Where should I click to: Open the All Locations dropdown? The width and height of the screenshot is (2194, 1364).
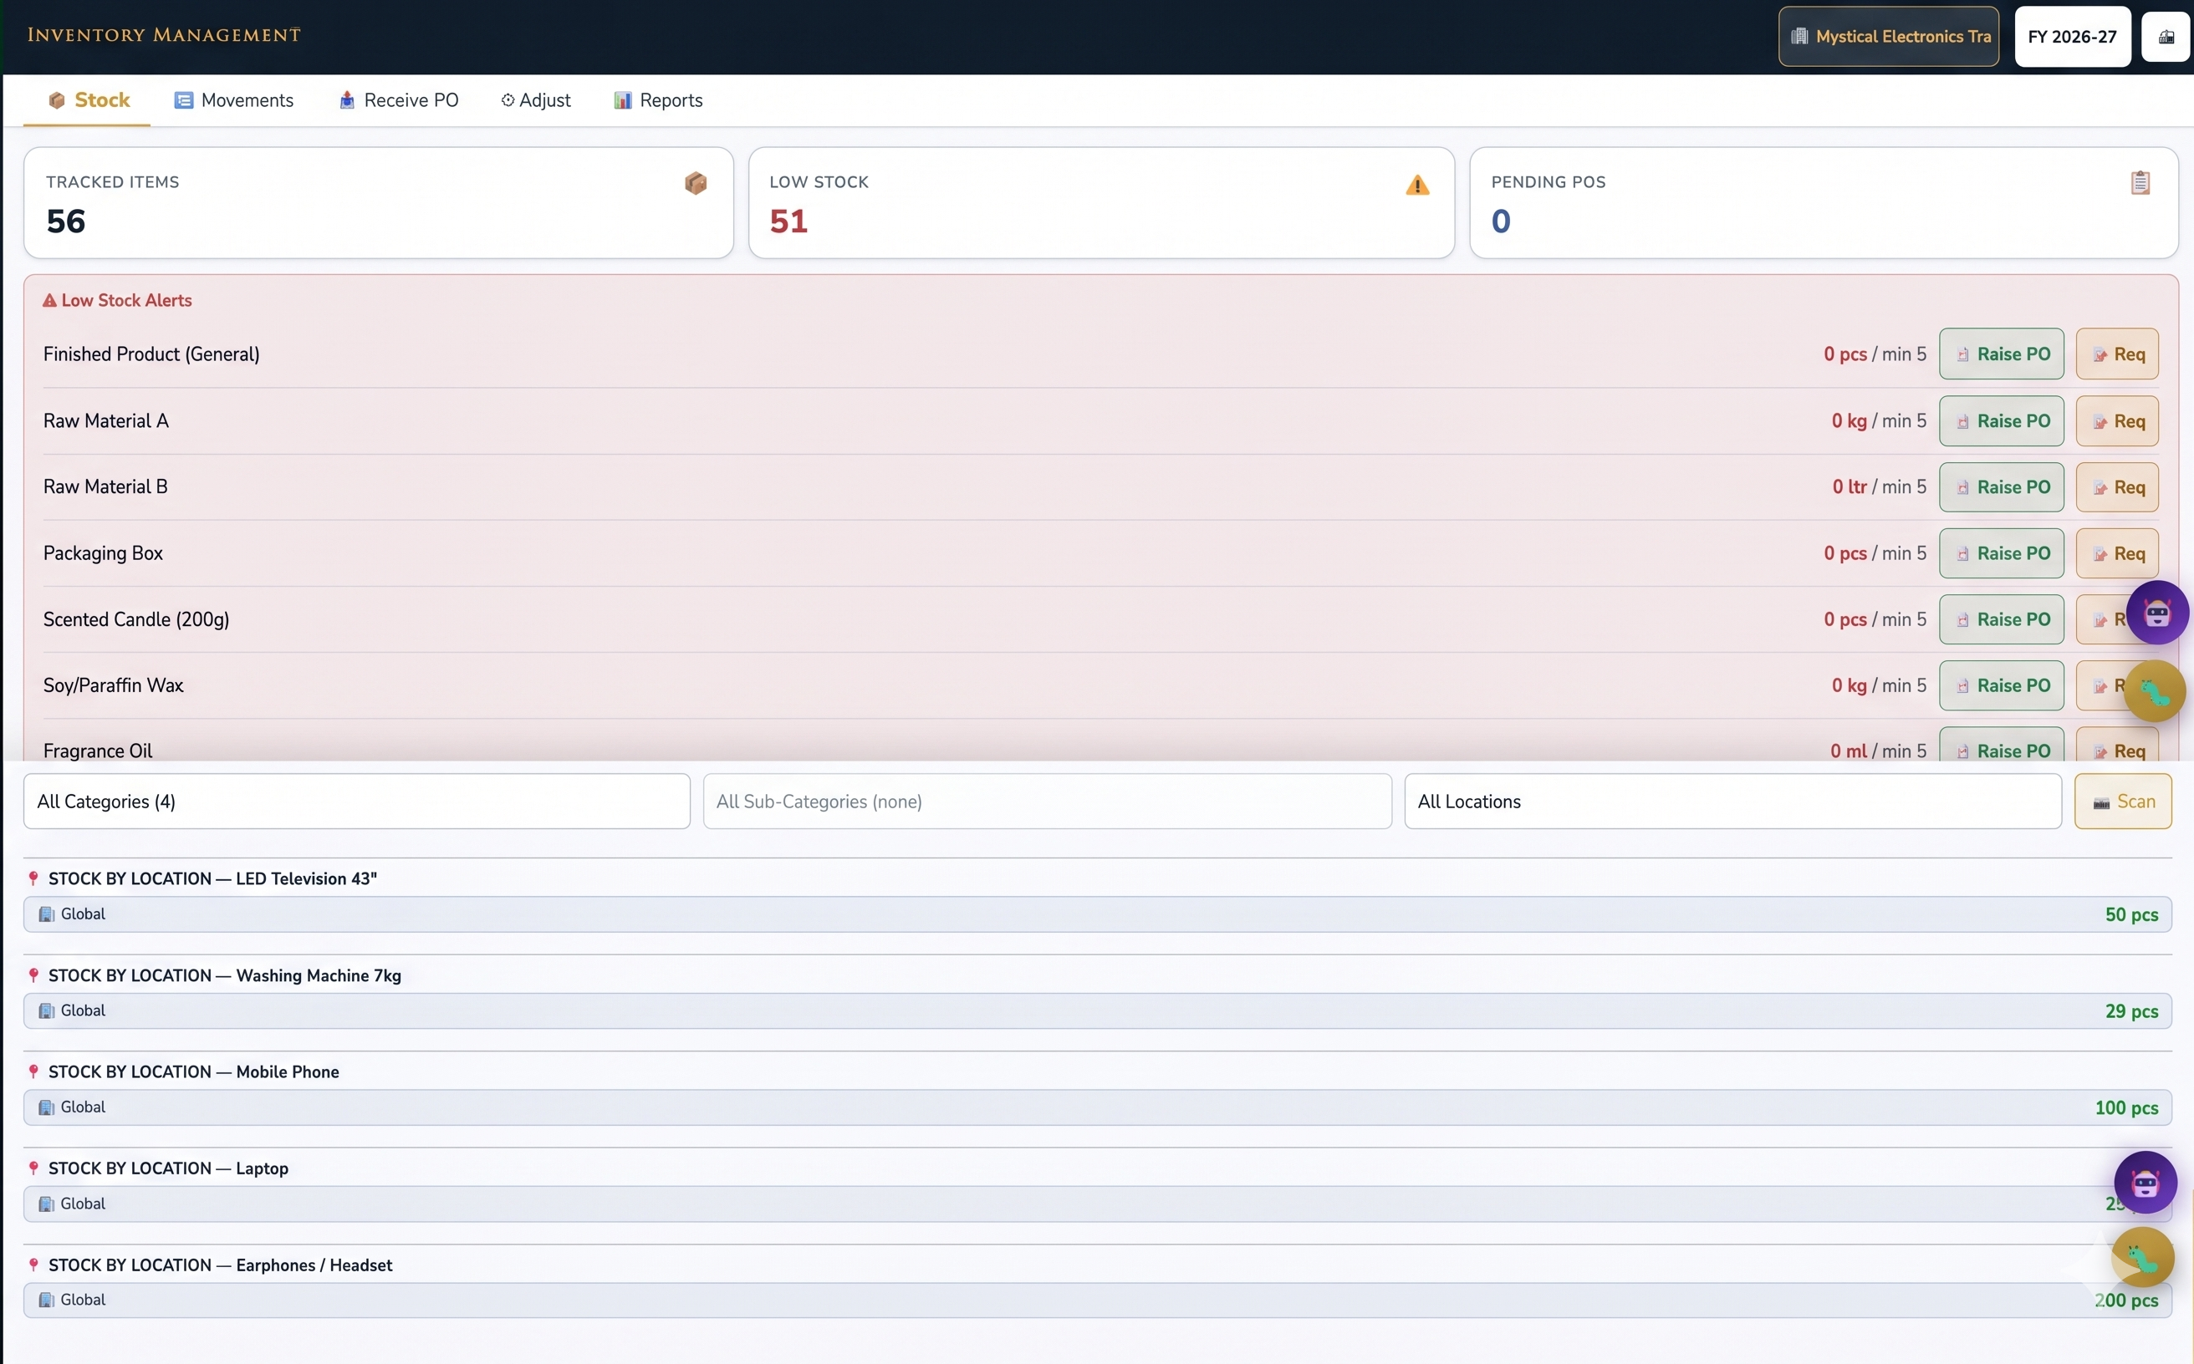(x=1732, y=801)
